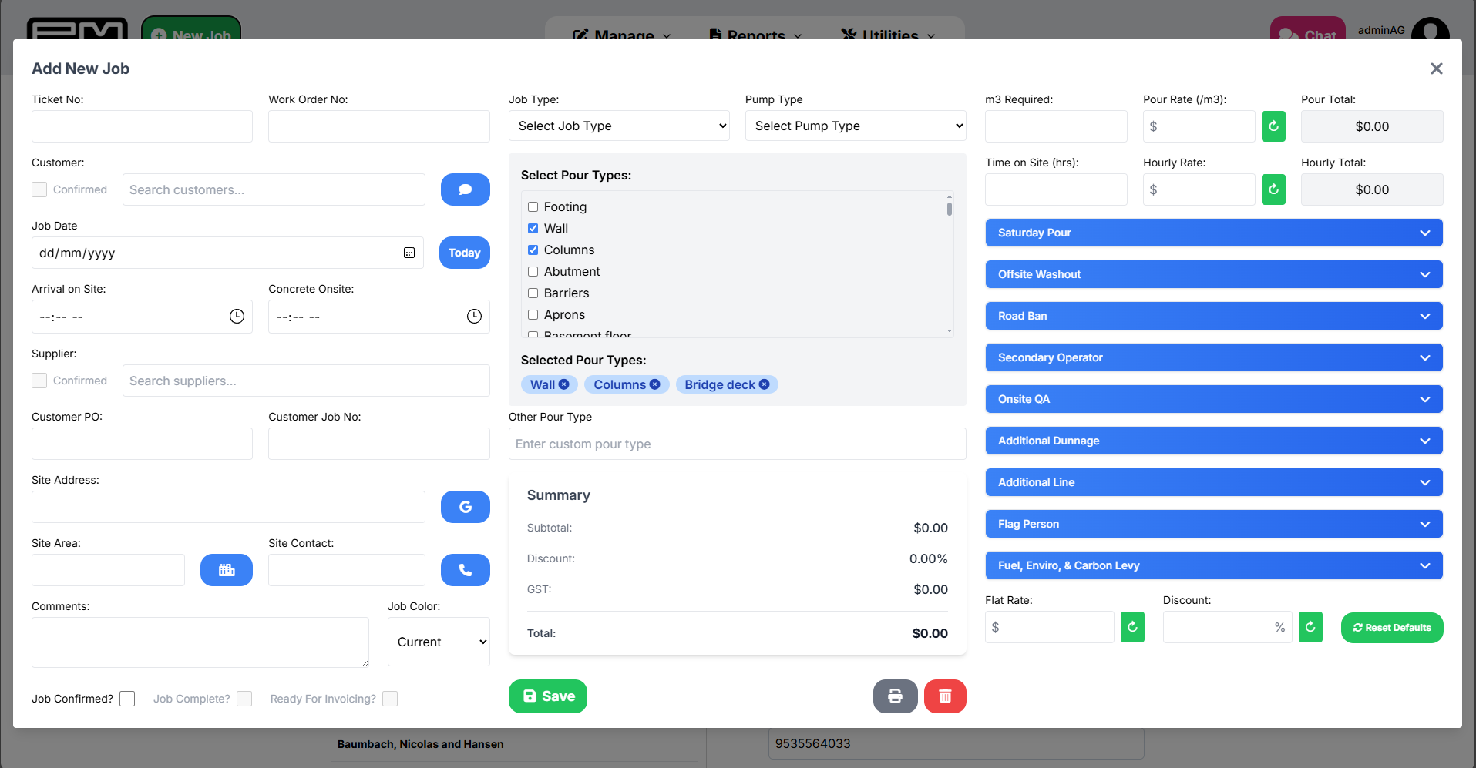Uncheck the Columns pour type
The image size is (1476, 768).
point(533,250)
